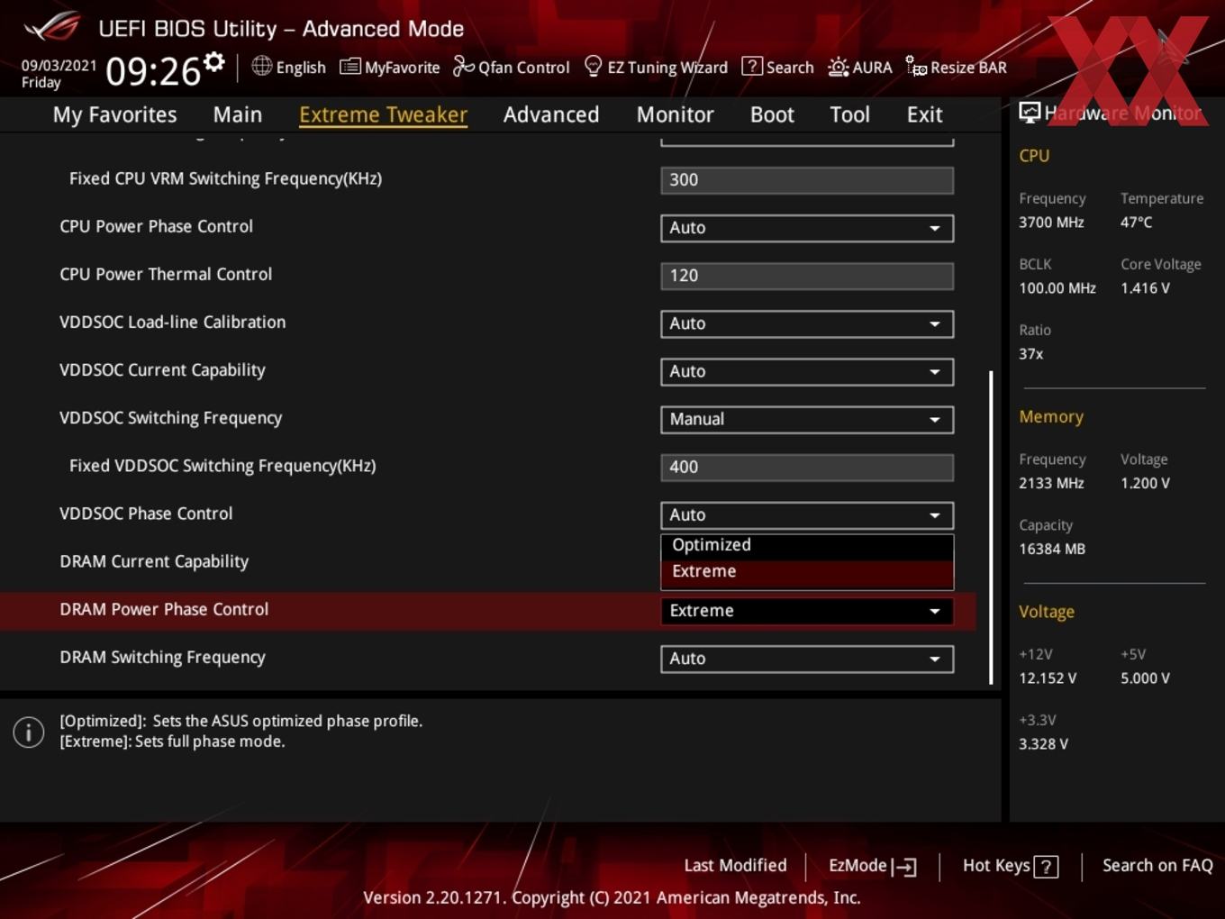Click DRAM Power Phase Control dropdown
Screen dimensions: 1225x919
(x=807, y=611)
